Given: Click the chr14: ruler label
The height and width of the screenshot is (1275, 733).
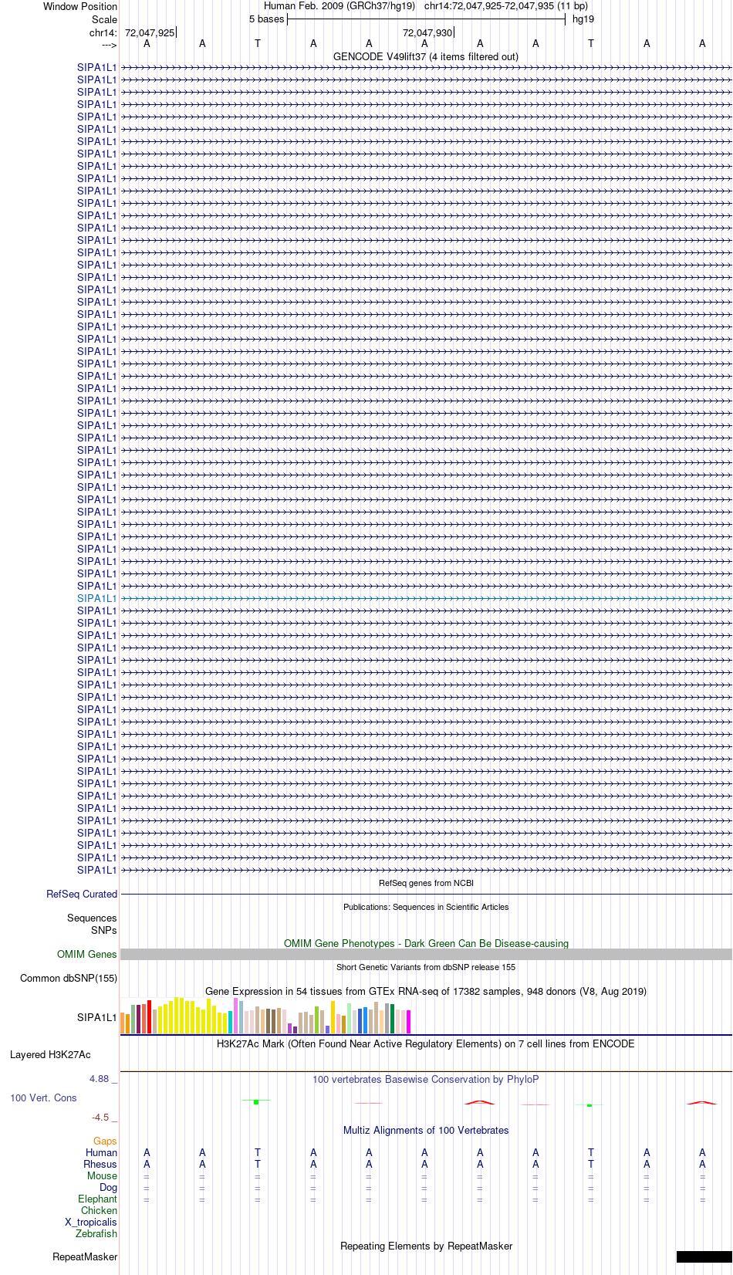Looking at the screenshot, I should pos(103,32).
